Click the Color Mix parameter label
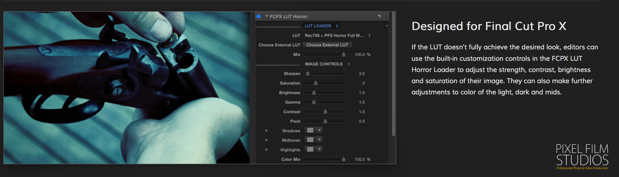The width and height of the screenshot is (619, 177). coord(291,159)
